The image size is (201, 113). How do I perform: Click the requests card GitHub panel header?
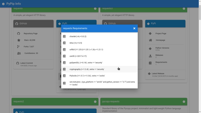coord(33,24)
